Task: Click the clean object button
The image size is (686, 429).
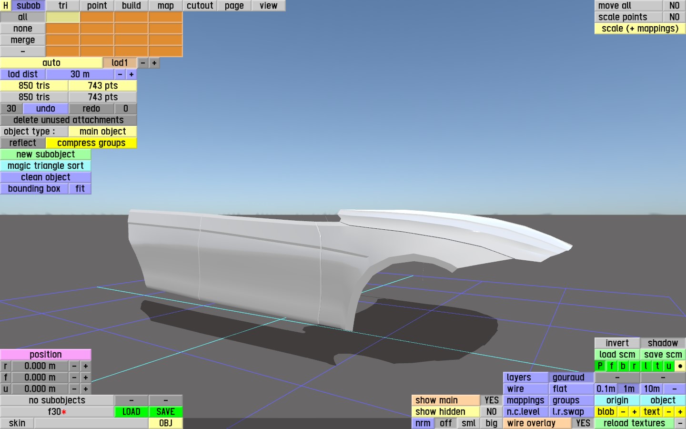Action: pyautogui.click(x=45, y=177)
